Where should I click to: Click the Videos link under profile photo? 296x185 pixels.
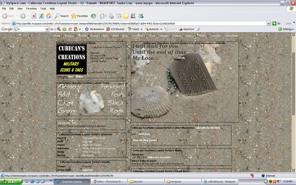click(79, 77)
